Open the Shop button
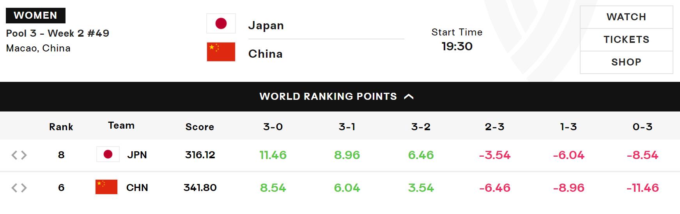Screen dimensions: 680x214 626,62
